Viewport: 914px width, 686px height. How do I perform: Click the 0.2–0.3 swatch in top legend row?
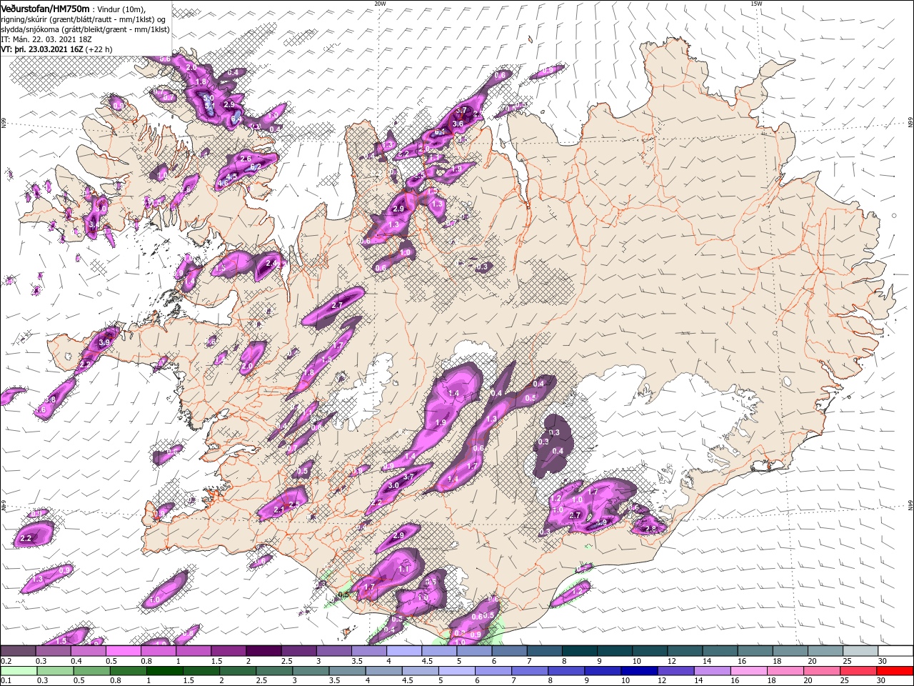point(18,651)
